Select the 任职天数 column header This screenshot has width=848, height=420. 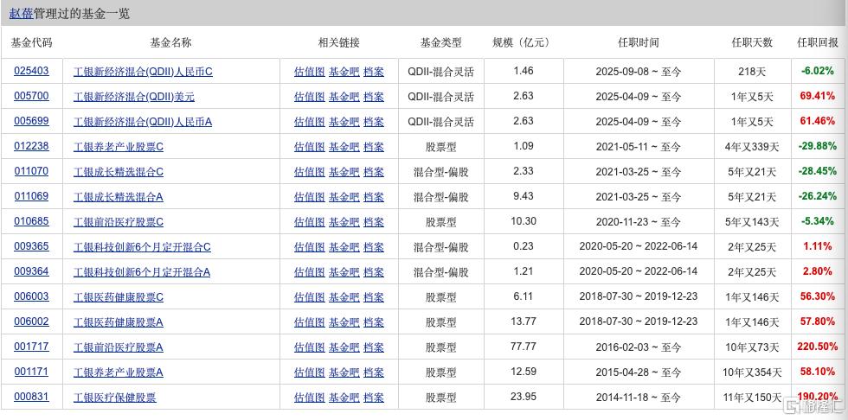(x=752, y=42)
